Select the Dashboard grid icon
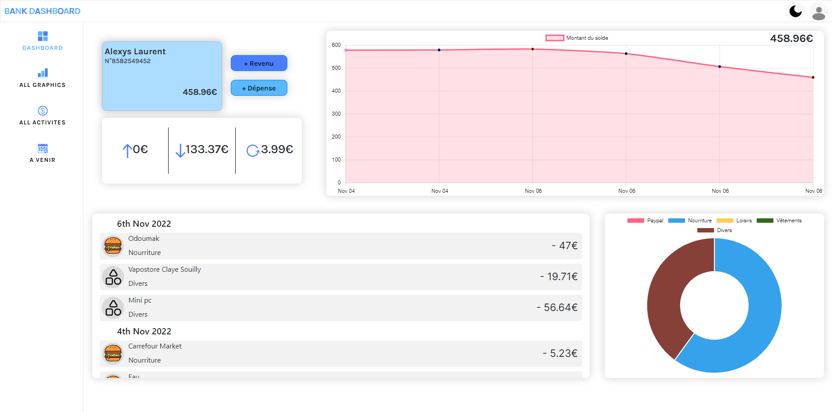Viewport: 832px width, 412px height. (42, 36)
